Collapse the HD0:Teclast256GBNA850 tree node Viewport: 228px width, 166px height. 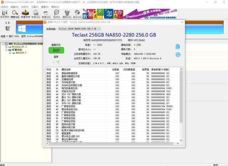(2, 44)
